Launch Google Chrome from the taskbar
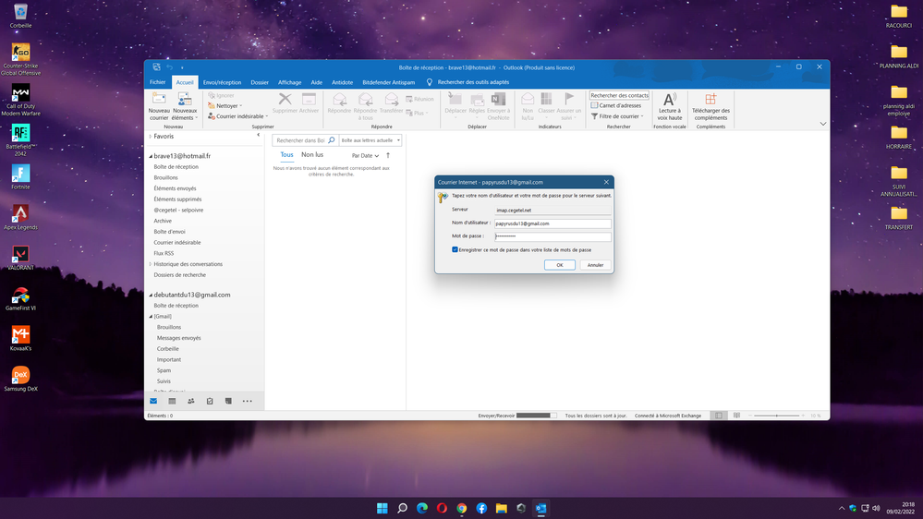The image size is (923, 519). [462, 508]
